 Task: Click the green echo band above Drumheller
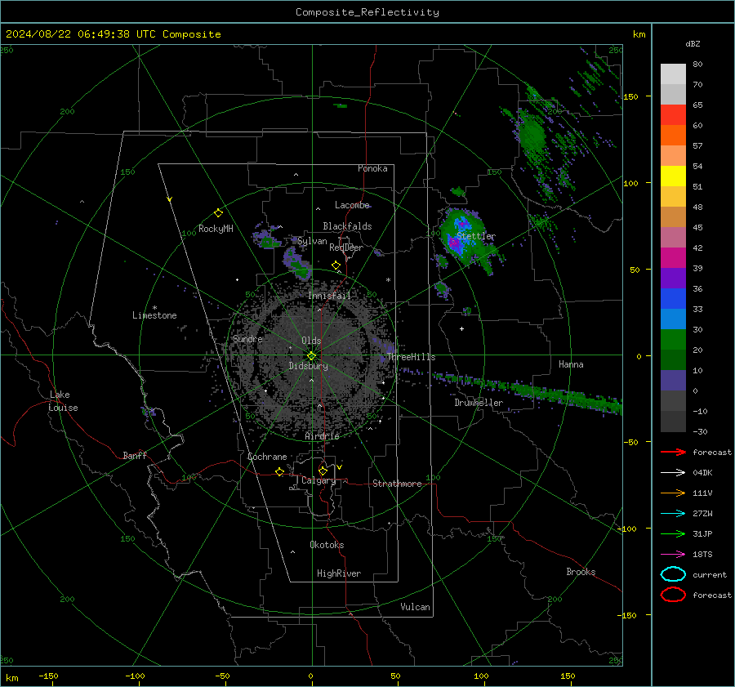(x=528, y=389)
